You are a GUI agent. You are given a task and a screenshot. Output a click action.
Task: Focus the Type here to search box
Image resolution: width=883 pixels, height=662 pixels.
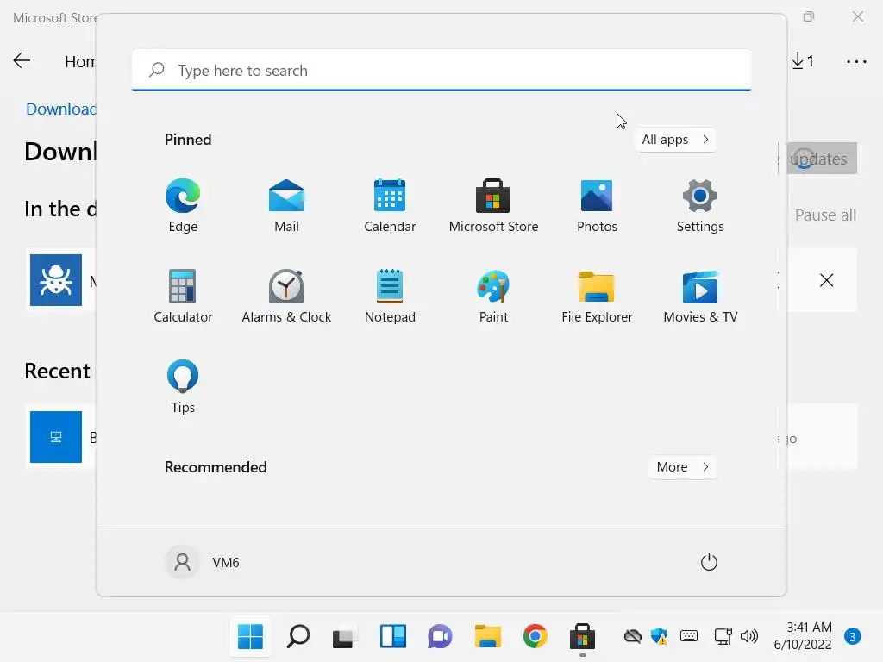tap(441, 71)
